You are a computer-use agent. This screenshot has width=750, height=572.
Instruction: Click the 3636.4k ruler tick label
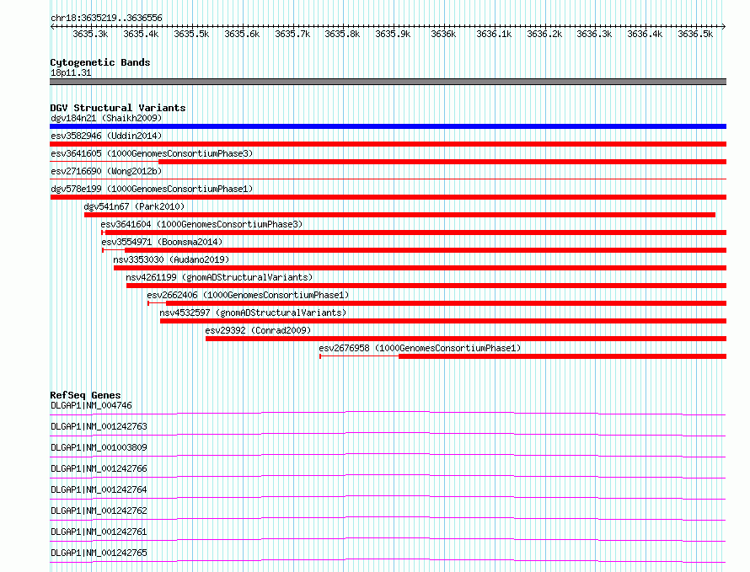[x=645, y=35]
